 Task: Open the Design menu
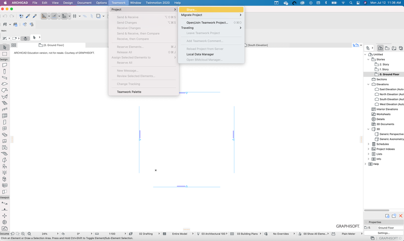(68, 3)
